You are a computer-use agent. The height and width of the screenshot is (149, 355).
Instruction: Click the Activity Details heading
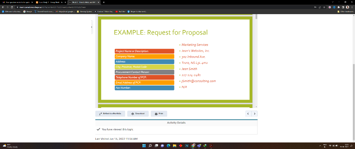(176, 123)
